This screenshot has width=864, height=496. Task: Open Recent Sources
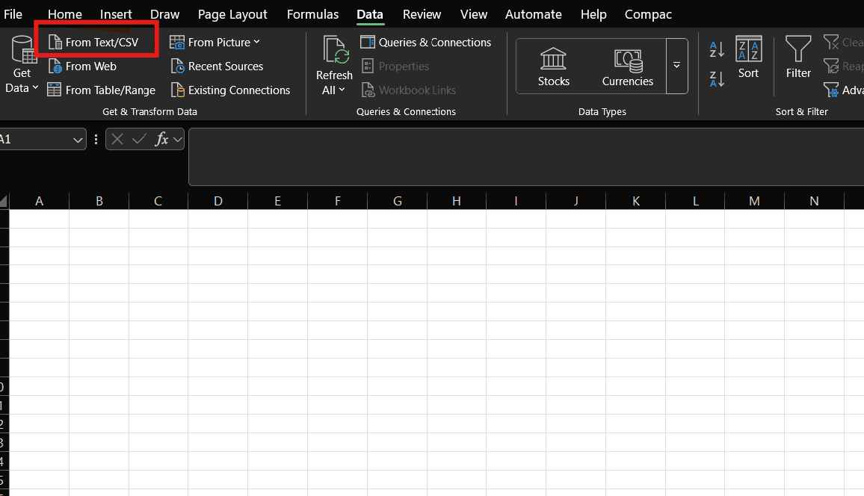click(x=217, y=66)
